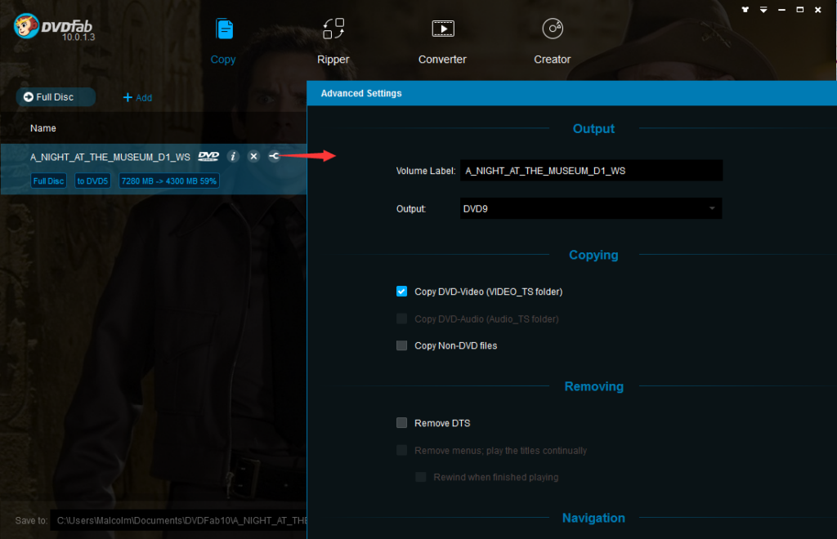Select the Creator tab label
Viewport: 837px width, 539px height.
(553, 59)
